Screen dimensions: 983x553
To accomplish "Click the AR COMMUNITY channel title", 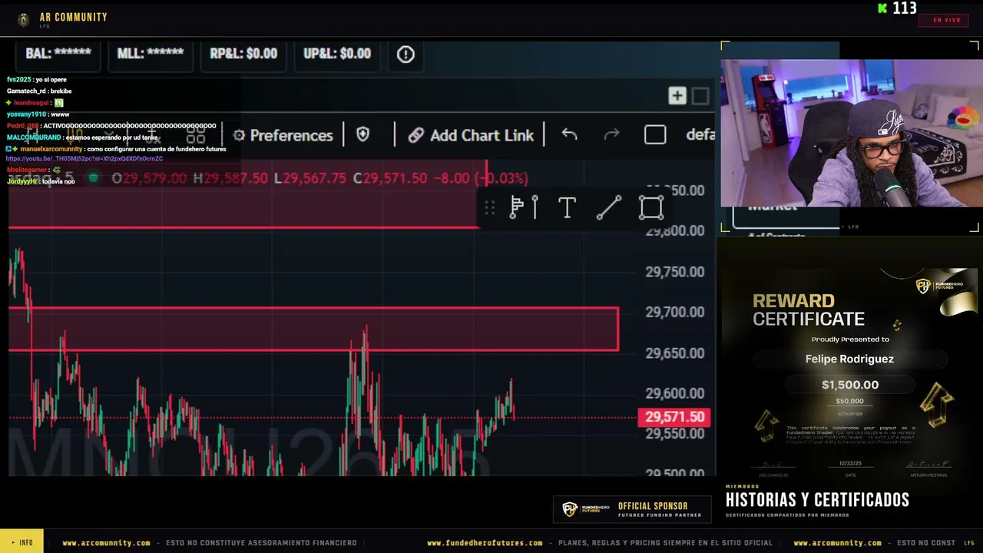I will pos(74,17).
